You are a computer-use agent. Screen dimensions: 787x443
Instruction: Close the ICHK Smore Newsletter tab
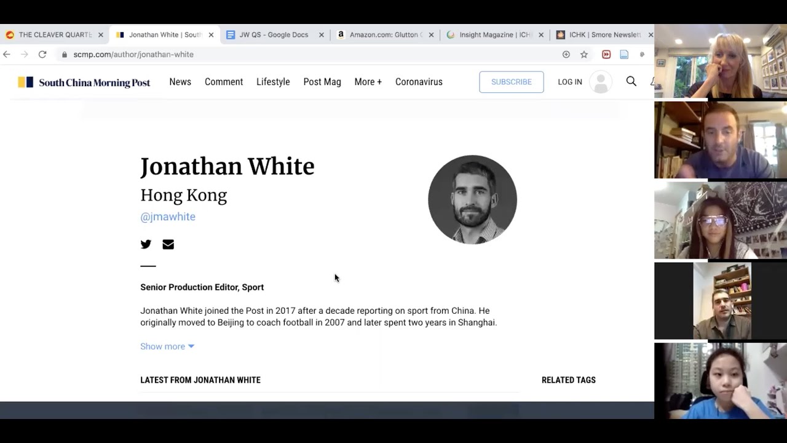click(651, 35)
